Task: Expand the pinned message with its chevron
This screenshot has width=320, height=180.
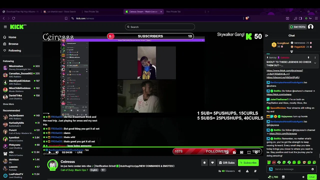Action: point(315,63)
